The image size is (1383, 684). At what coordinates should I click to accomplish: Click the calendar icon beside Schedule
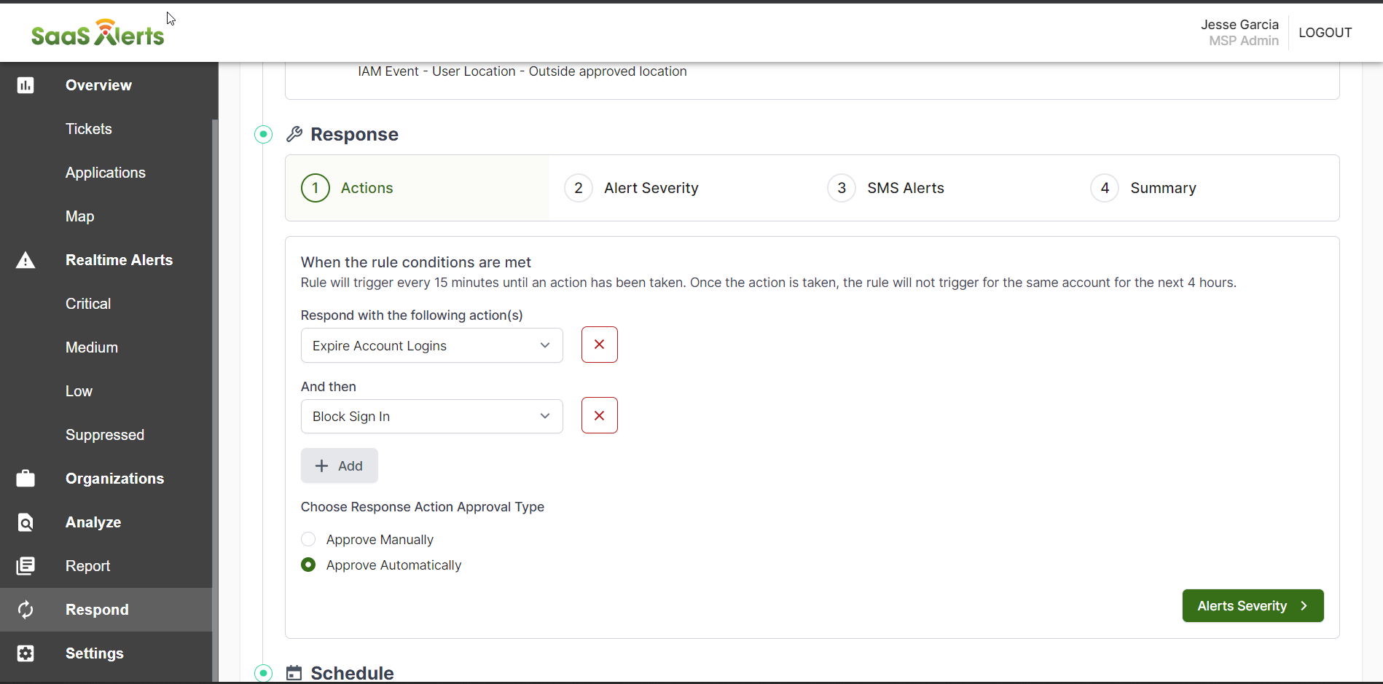[x=294, y=673]
